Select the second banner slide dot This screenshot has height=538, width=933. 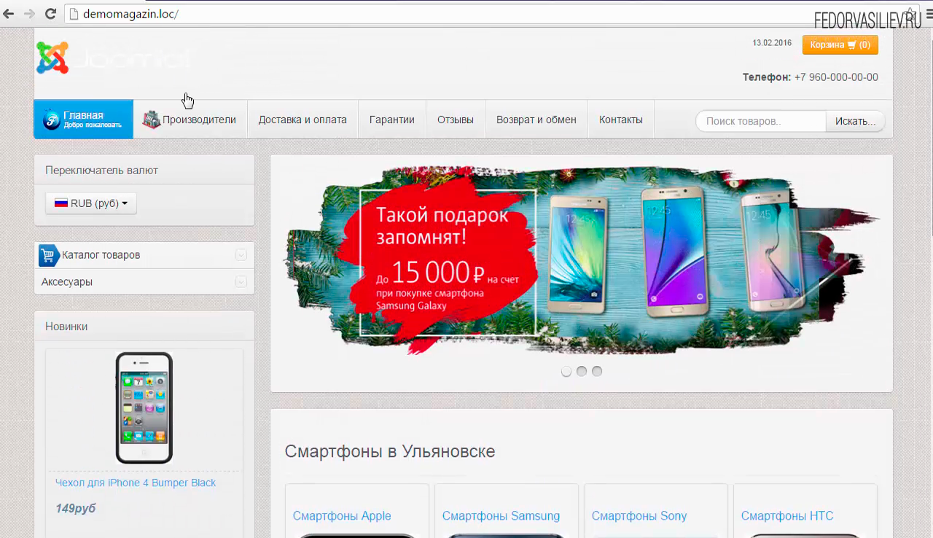582,371
